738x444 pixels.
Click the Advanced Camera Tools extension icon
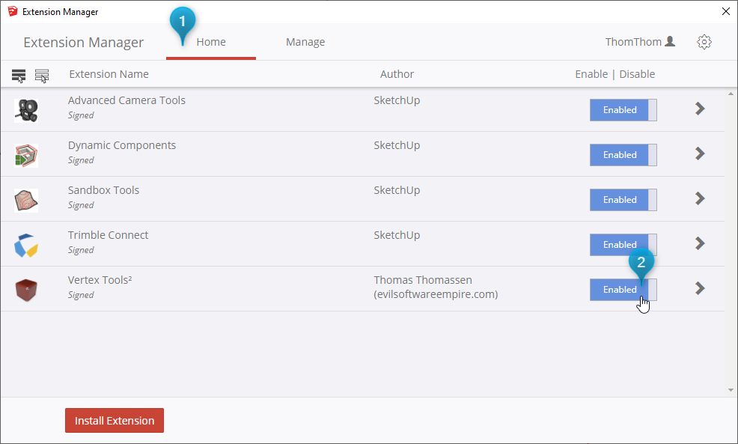(x=27, y=110)
